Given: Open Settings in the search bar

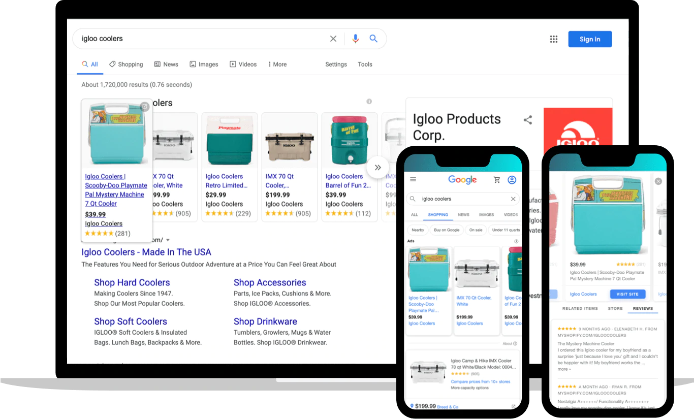Looking at the screenshot, I should point(336,65).
